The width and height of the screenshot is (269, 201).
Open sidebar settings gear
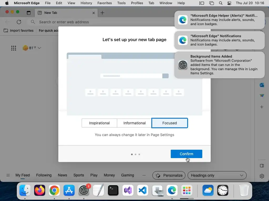click(x=262, y=176)
